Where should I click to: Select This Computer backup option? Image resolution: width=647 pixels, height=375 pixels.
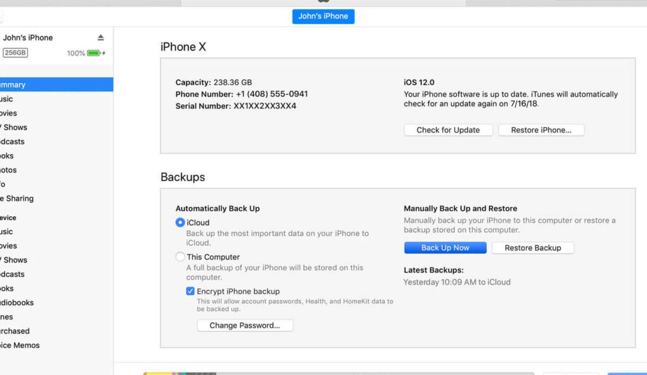(180, 257)
